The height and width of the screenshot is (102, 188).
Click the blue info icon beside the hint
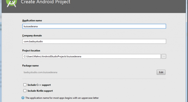click(23, 98)
